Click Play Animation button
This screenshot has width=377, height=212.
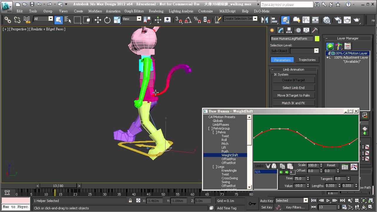pos(328,201)
